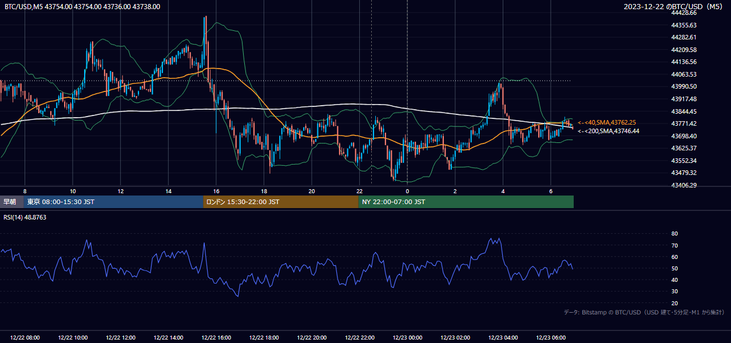Click price axis value 43990.50
The image size is (731, 343).
[x=684, y=86]
